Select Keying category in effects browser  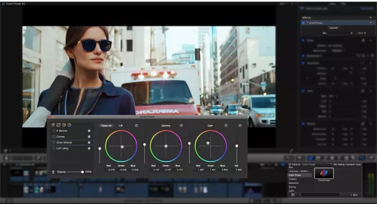pos(292,187)
